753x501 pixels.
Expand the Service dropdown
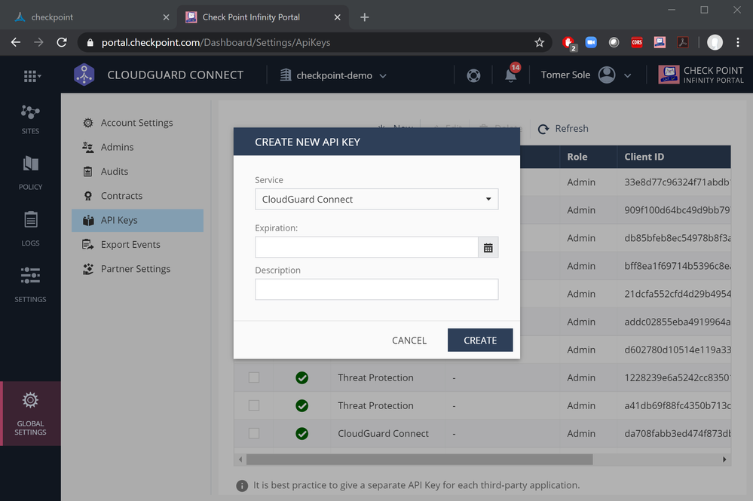376,200
